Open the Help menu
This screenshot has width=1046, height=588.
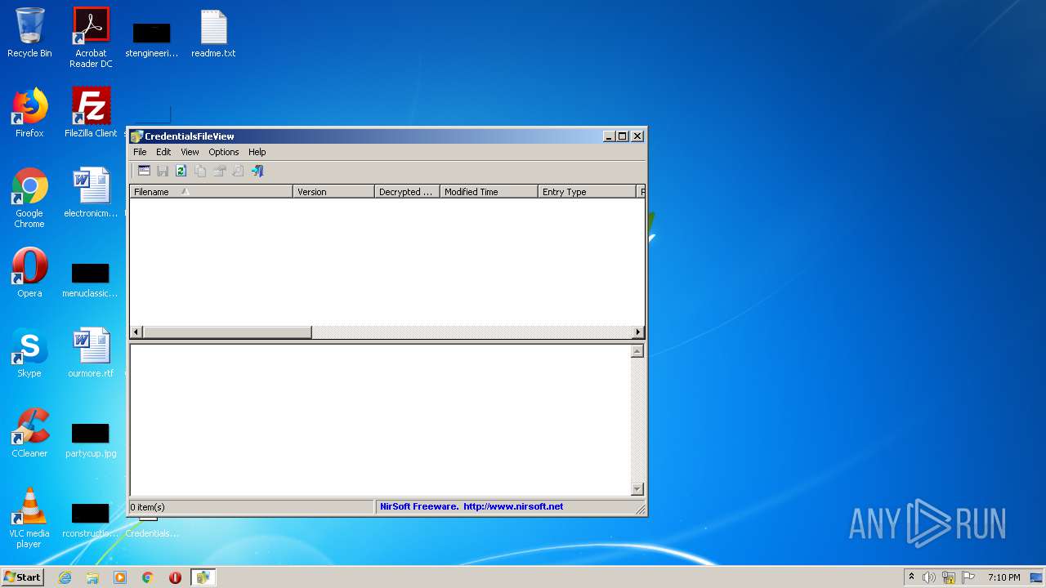point(257,152)
